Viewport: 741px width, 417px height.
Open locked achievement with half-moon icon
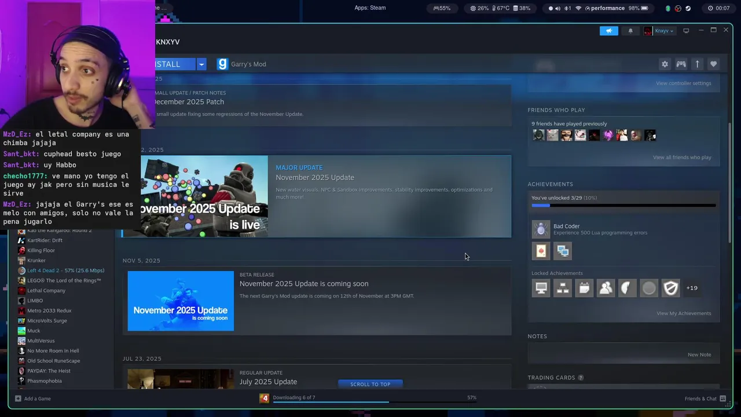point(628,288)
